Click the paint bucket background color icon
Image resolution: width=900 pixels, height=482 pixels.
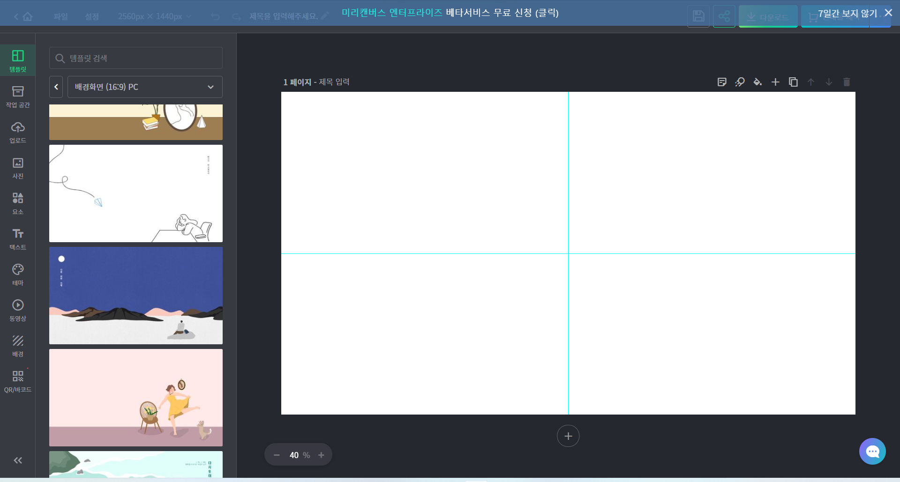pyautogui.click(x=757, y=82)
